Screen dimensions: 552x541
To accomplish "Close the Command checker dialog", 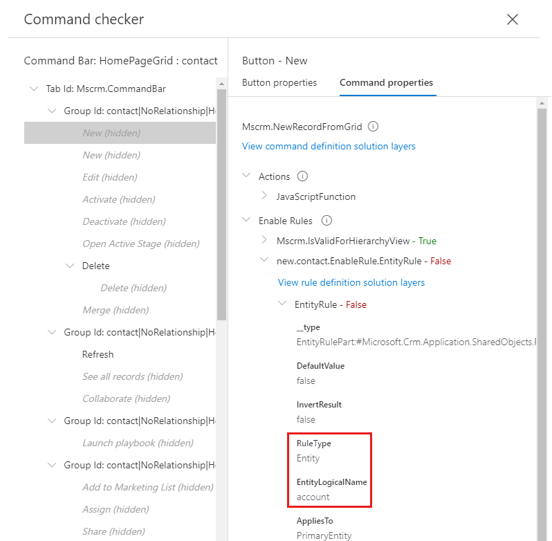I will point(513,19).
